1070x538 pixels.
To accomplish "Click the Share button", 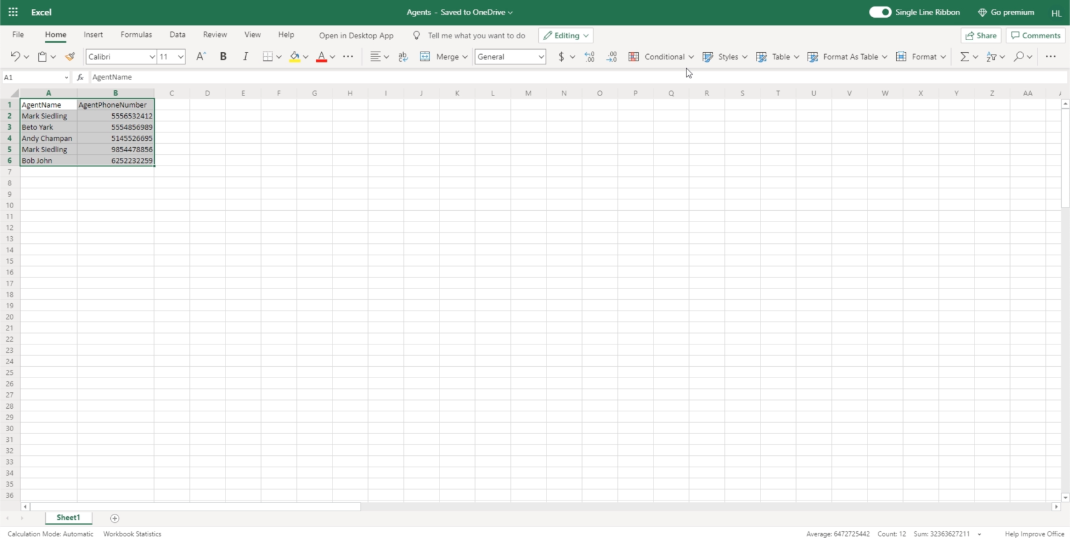I will click(x=981, y=36).
